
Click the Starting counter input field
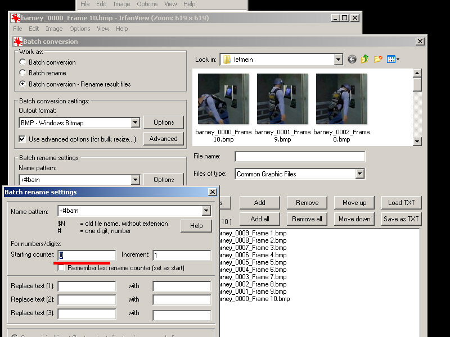tap(87, 255)
